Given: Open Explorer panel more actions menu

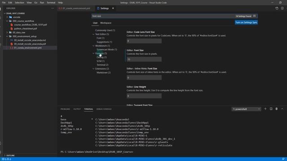Looking at the screenshot, I should [52, 8].
